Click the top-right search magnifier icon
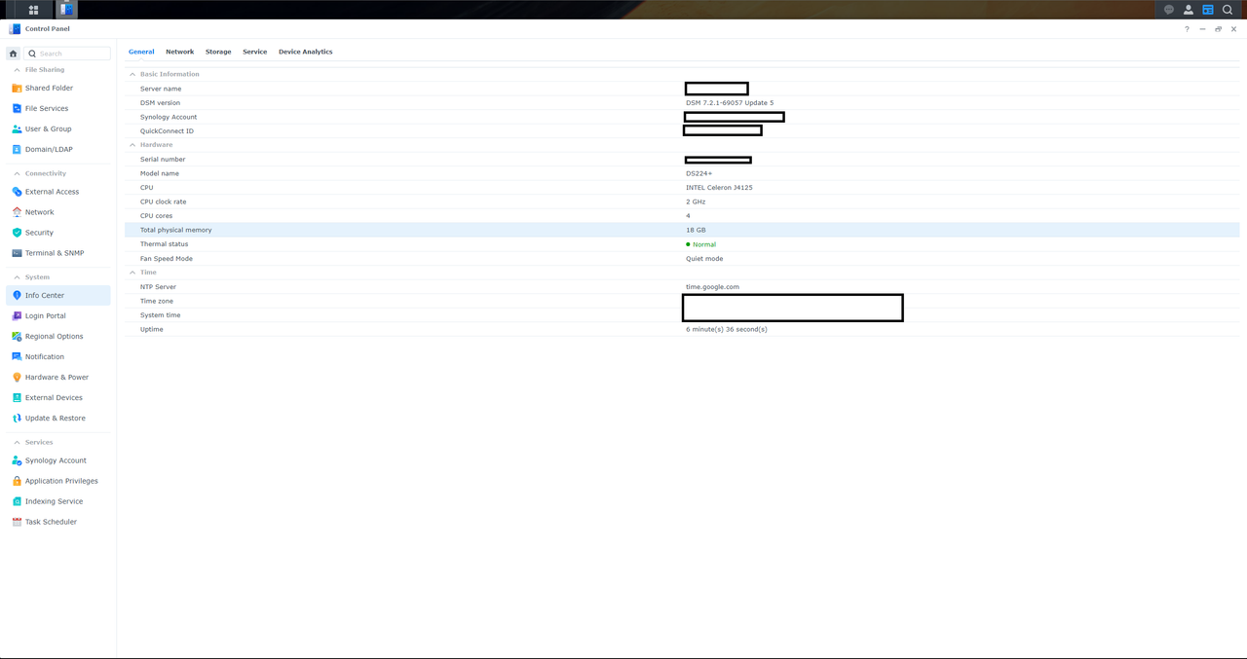The image size is (1247, 659). point(1228,10)
